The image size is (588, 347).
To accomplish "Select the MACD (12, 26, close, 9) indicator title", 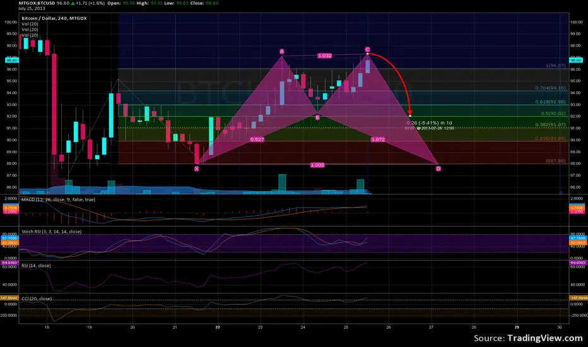I will (58, 199).
